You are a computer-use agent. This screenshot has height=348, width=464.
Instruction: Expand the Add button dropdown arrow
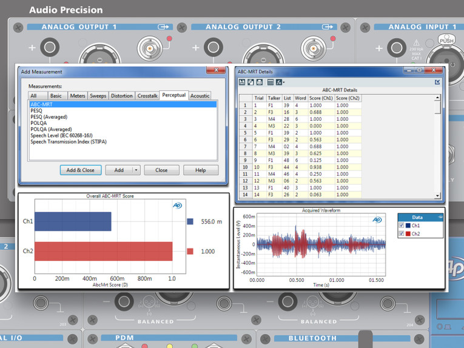pyautogui.click(x=136, y=170)
